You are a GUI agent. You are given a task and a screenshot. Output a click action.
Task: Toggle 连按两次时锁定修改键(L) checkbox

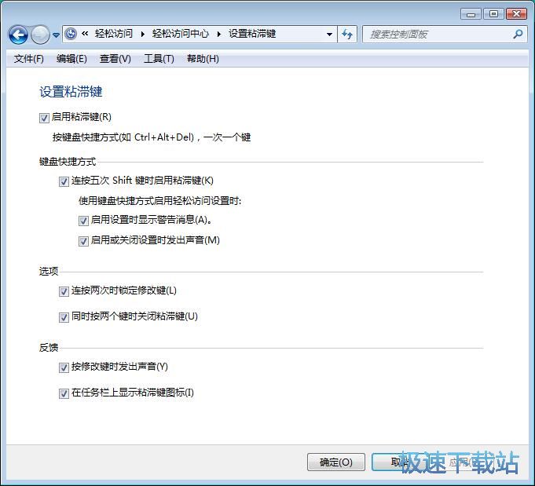tap(64, 291)
